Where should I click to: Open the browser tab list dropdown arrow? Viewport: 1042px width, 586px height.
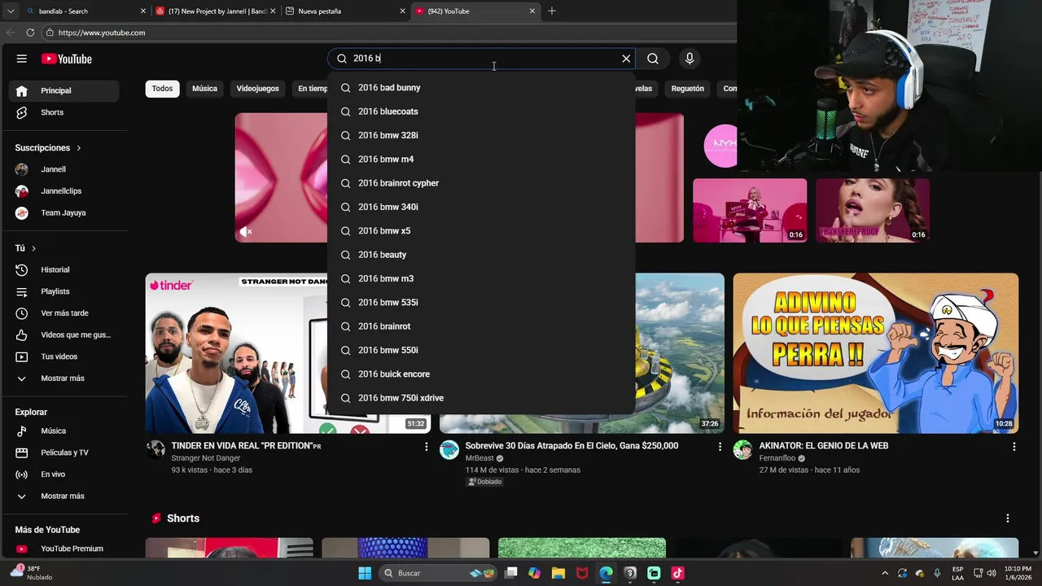11,11
